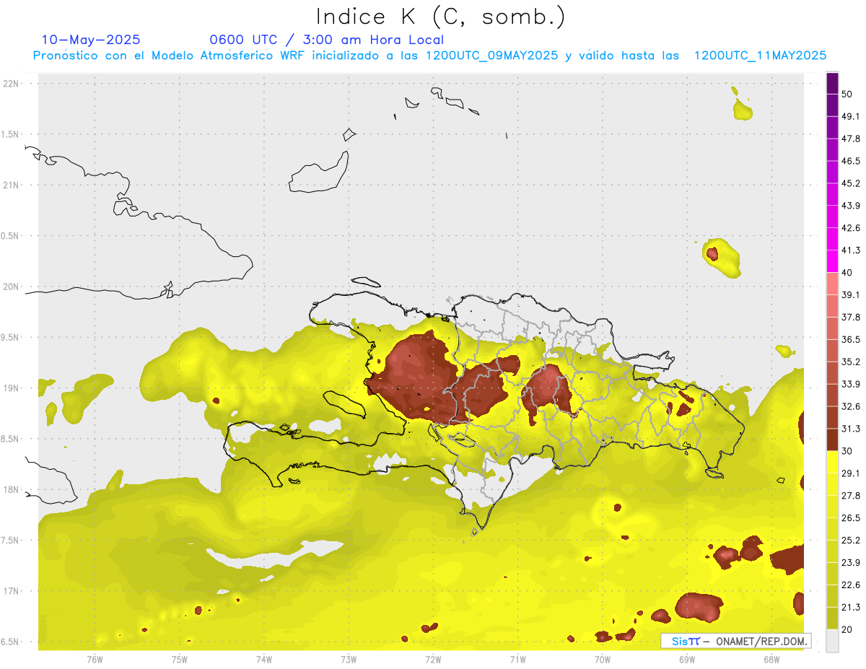This screenshot has height=669, width=866.
Task: Click the "40" value on color scale
Action: pos(847,273)
